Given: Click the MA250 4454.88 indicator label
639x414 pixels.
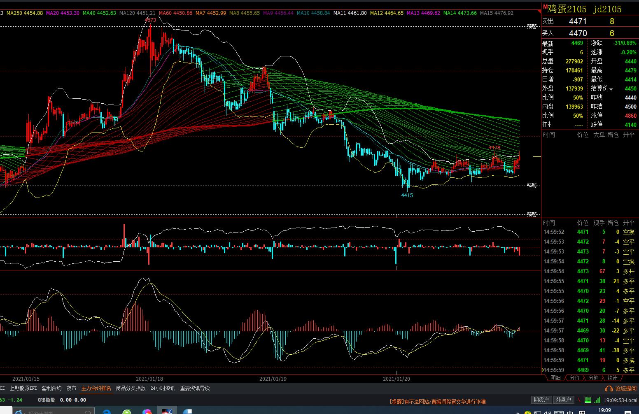Looking at the screenshot, I should tap(25, 13).
